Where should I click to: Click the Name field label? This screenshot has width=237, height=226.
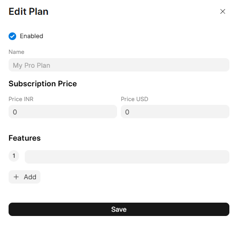click(x=17, y=52)
